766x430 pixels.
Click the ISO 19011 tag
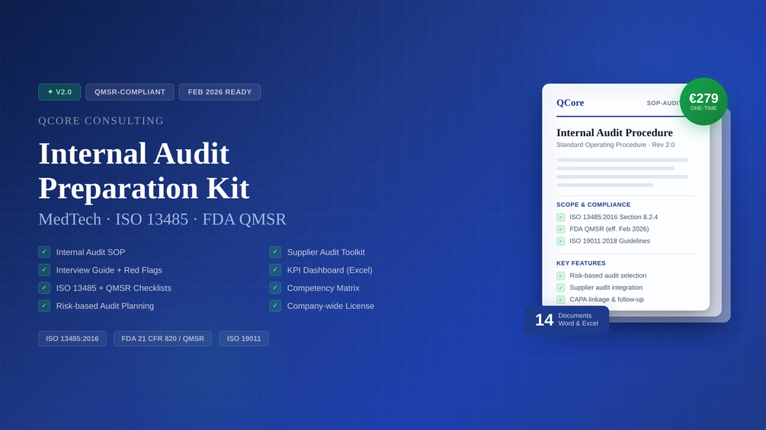(x=244, y=339)
